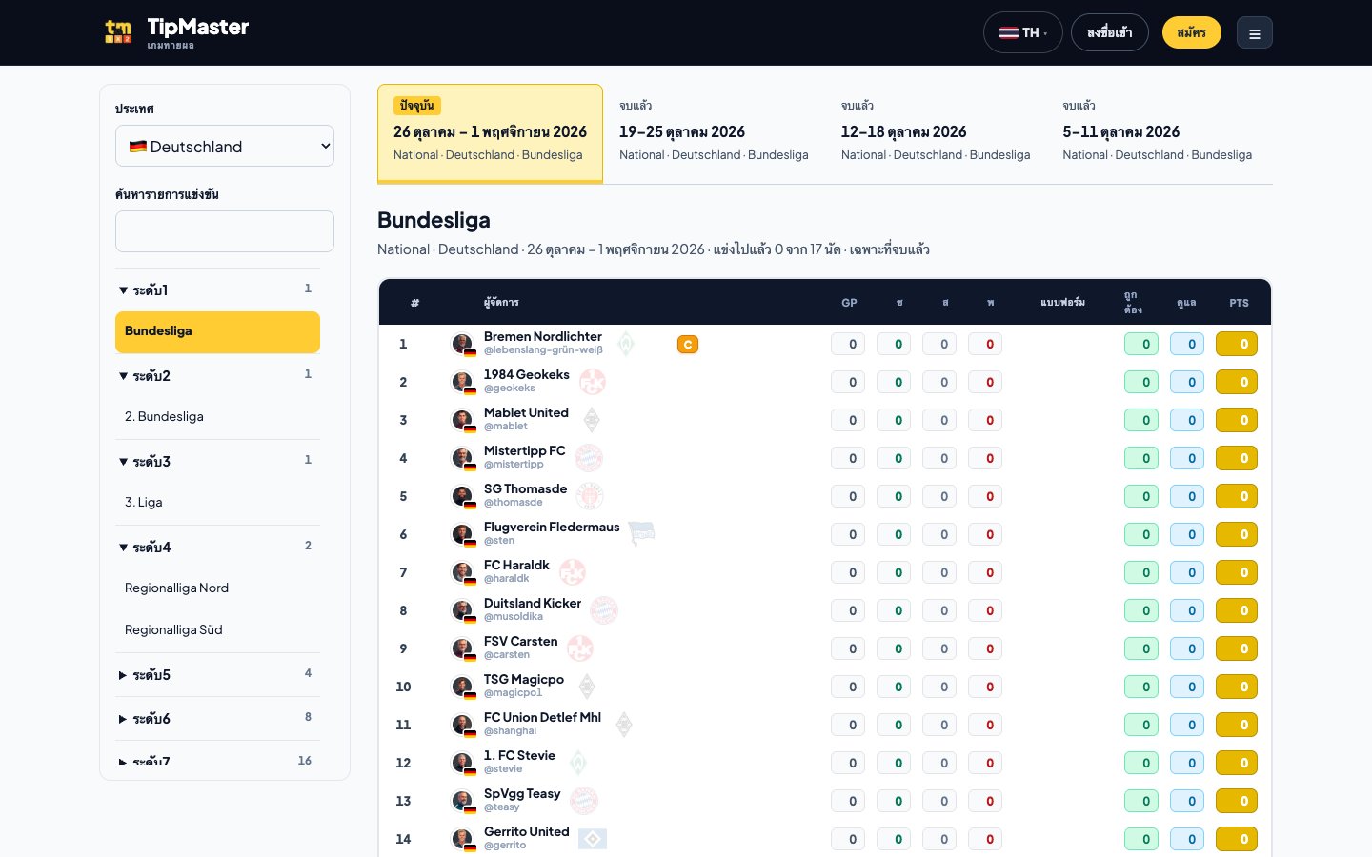Click the club crest beside Mistertipp FC
The width and height of the screenshot is (1372, 857).
[589, 458]
